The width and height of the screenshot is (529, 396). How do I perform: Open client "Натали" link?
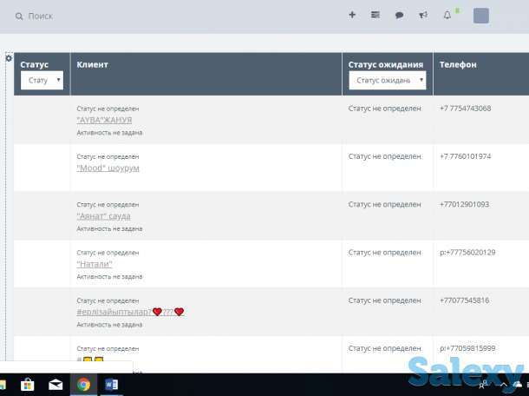click(x=95, y=264)
